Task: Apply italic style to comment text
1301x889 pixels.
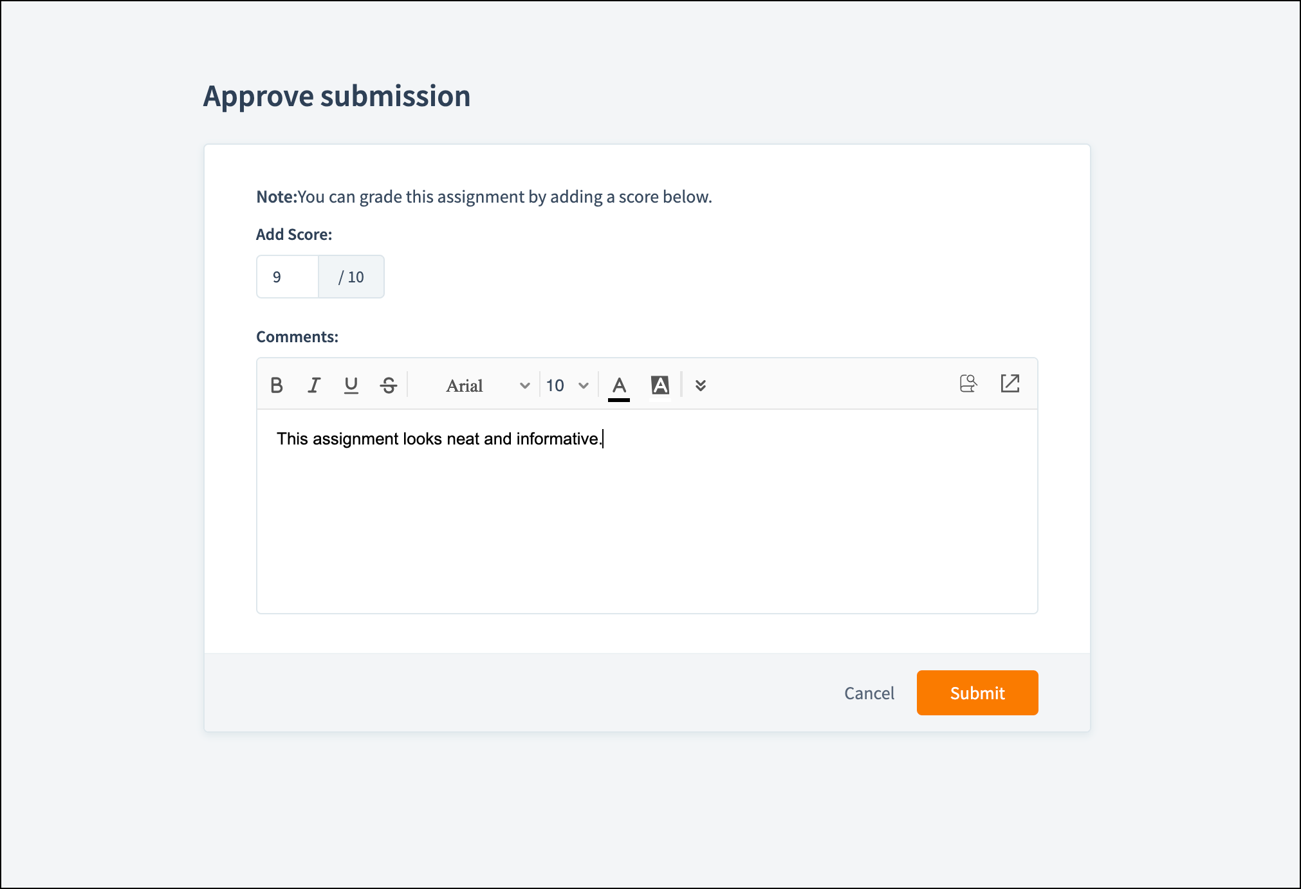Action: 314,385
